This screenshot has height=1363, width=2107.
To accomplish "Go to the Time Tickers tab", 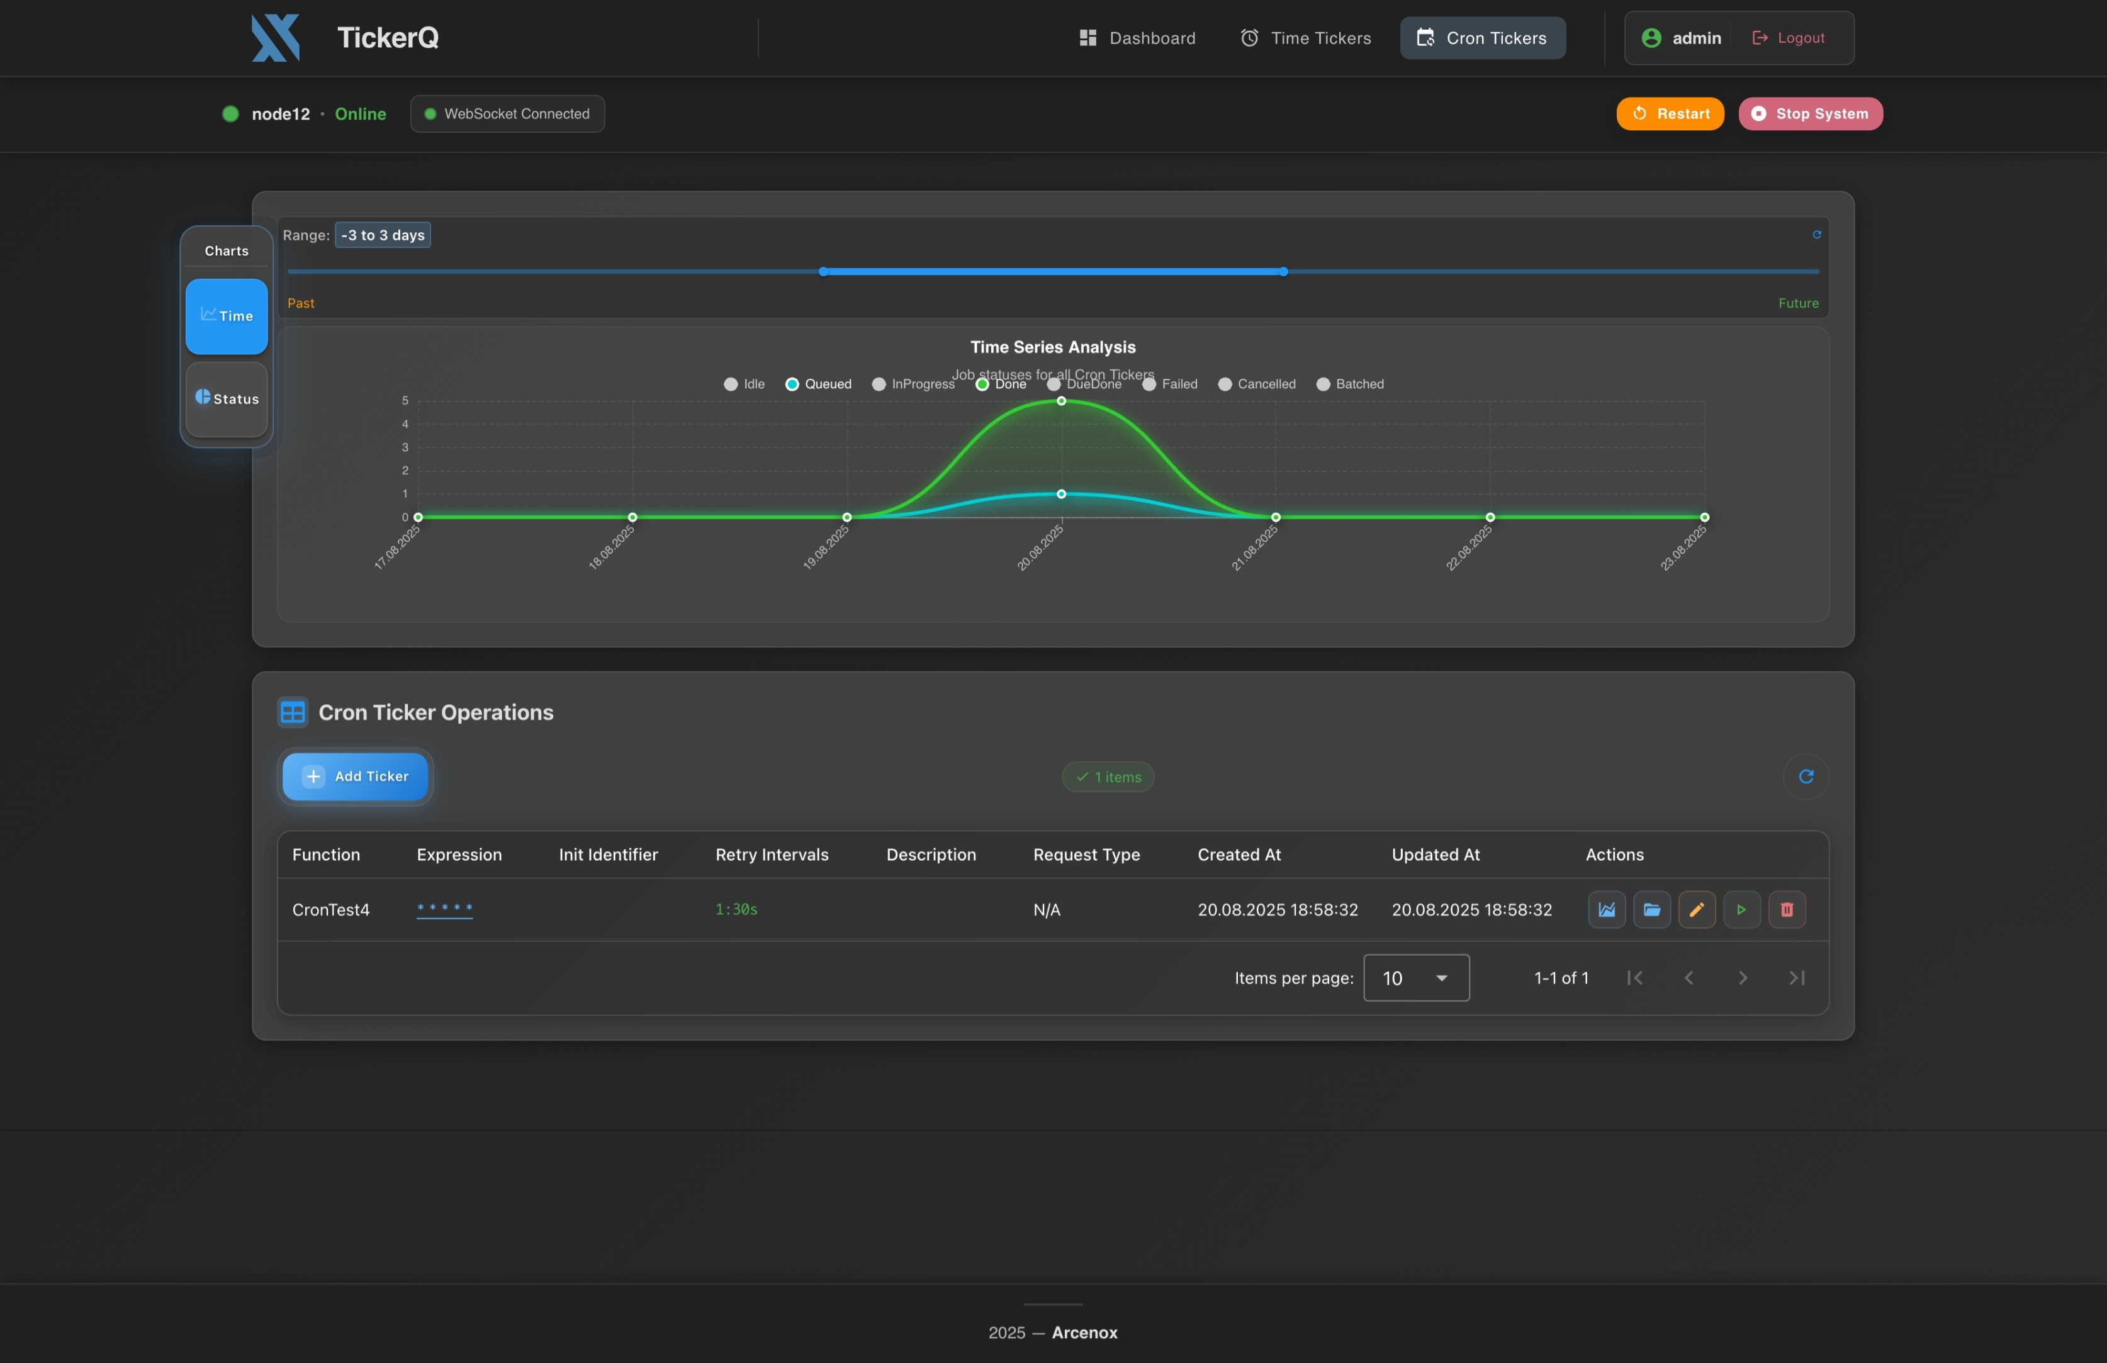I will coord(1305,38).
